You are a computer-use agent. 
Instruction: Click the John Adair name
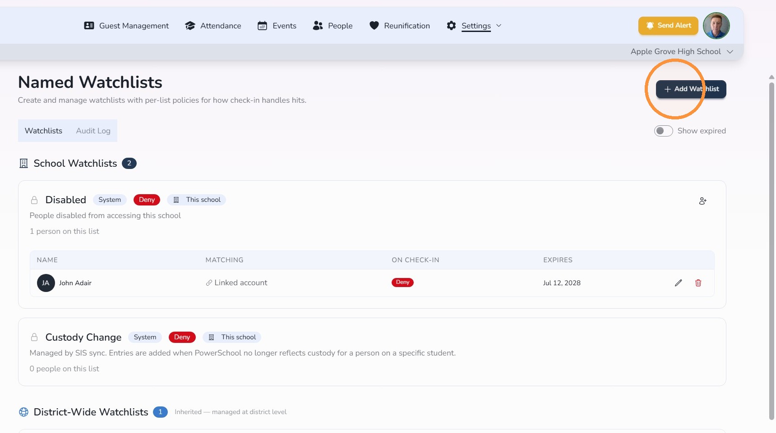point(75,283)
